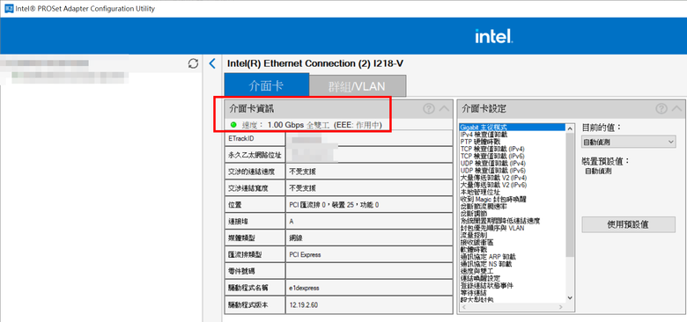
Task: Select 大量傳送卸載 V2 (IPv4) setting
Action: (x=493, y=178)
